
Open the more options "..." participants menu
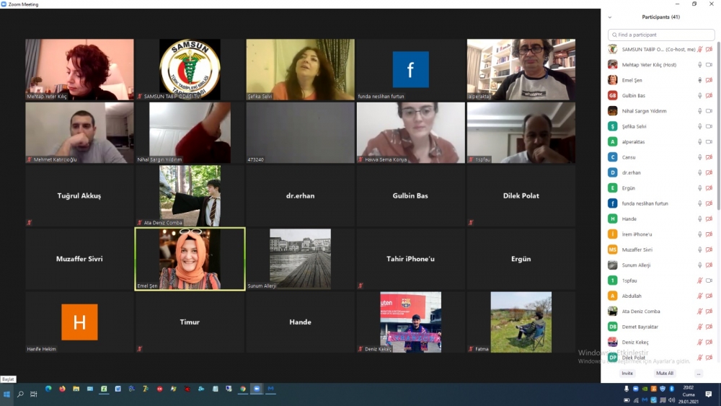[698, 373]
